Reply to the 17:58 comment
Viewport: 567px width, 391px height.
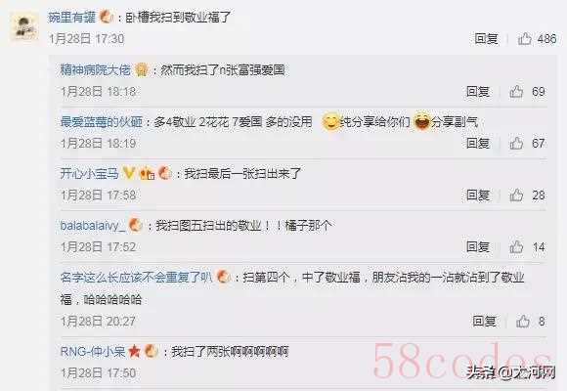coord(478,195)
